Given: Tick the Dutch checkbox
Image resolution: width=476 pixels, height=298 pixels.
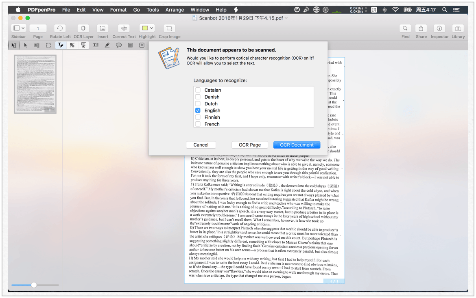Looking at the screenshot, I should point(198,104).
